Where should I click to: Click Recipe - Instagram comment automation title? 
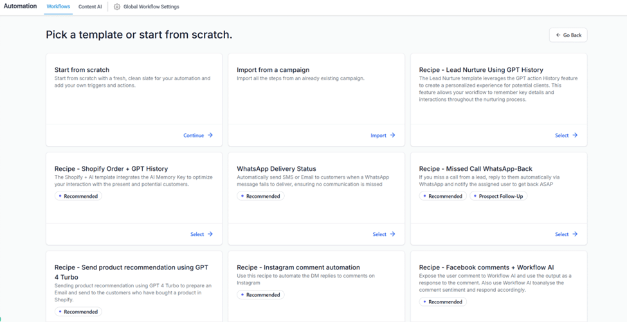pos(298,267)
